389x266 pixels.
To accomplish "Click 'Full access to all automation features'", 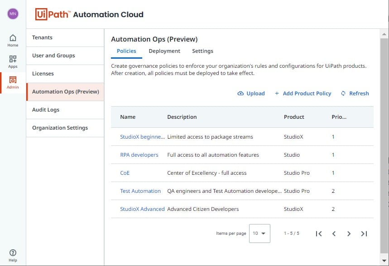I will pyautogui.click(x=213, y=155).
